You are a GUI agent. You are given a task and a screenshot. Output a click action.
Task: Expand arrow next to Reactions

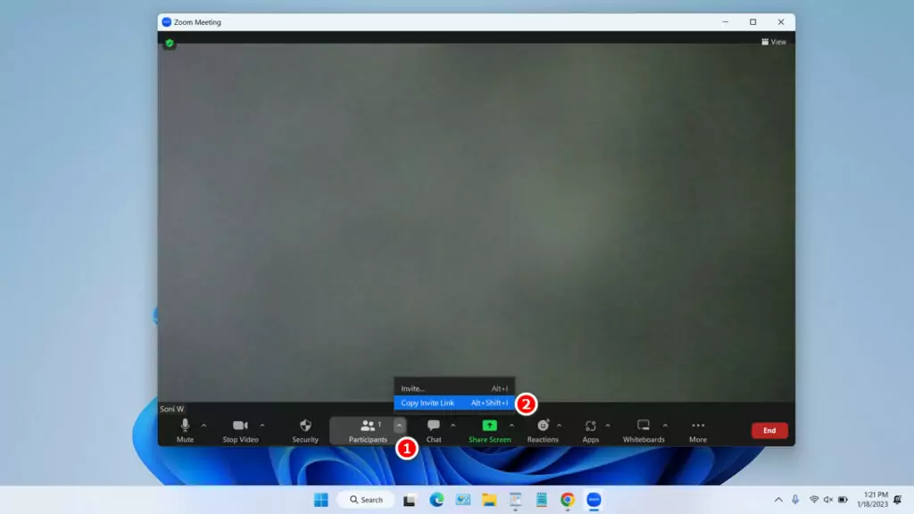pyautogui.click(x=559, y=426)
